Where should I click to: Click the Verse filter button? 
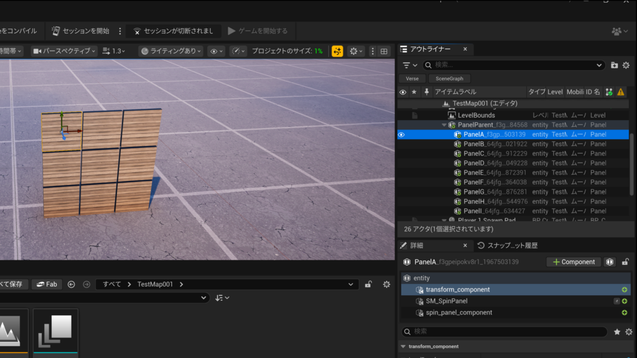click(412, 78)
